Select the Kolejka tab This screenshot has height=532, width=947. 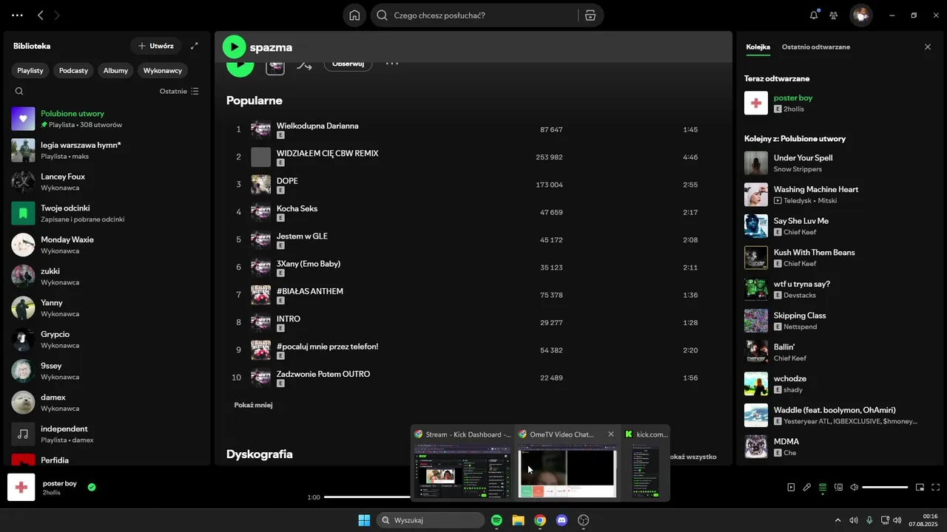[x=758, y=47]
